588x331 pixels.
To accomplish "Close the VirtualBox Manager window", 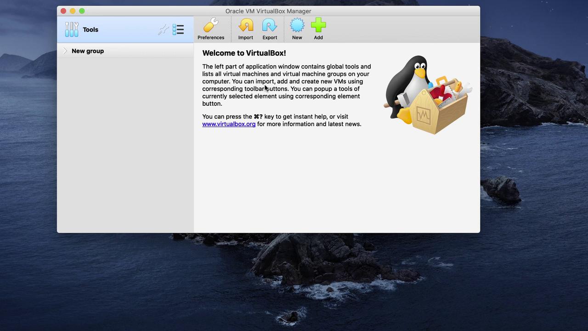I will pos(63,11).
